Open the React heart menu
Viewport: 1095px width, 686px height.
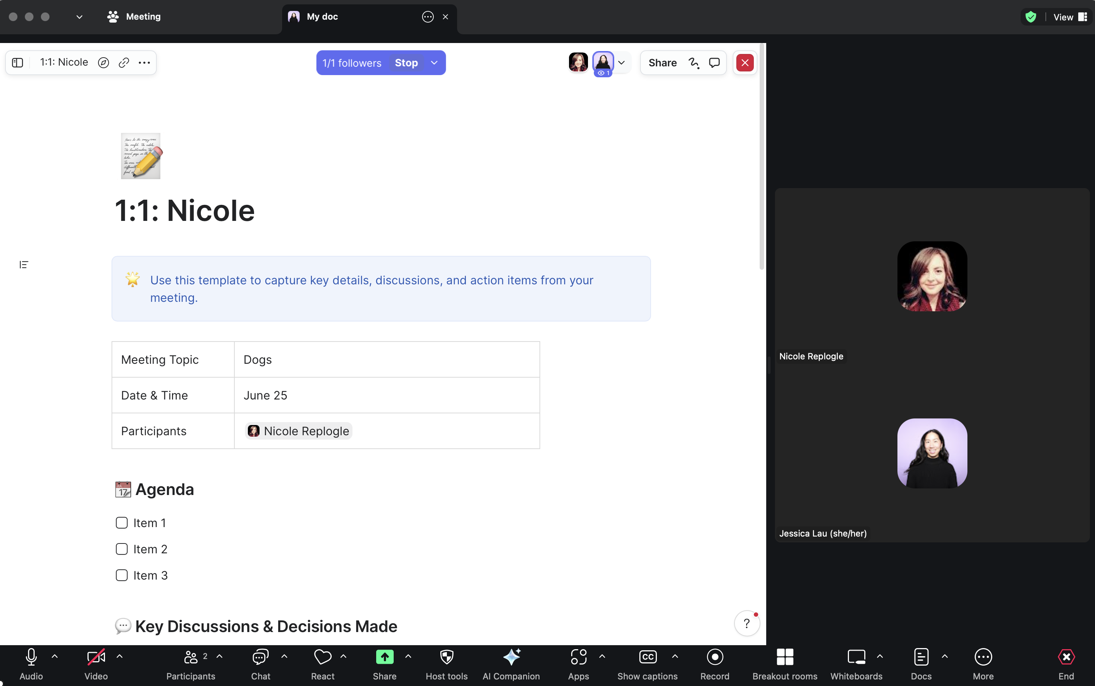323,664
